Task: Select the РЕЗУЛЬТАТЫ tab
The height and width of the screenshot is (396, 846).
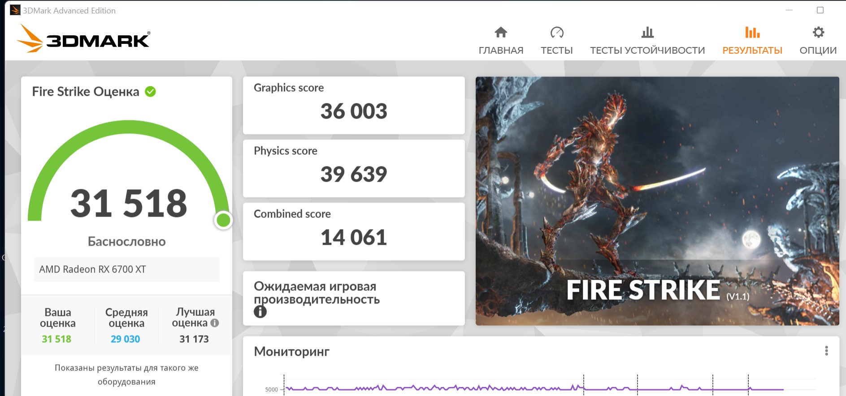Action: tap(752, 40)
